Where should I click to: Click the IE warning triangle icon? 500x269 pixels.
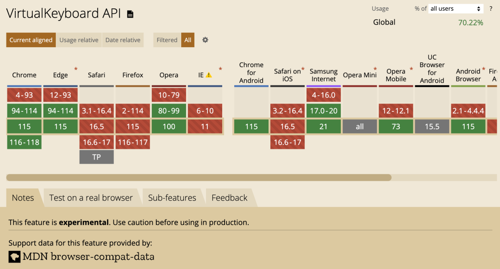208,75
